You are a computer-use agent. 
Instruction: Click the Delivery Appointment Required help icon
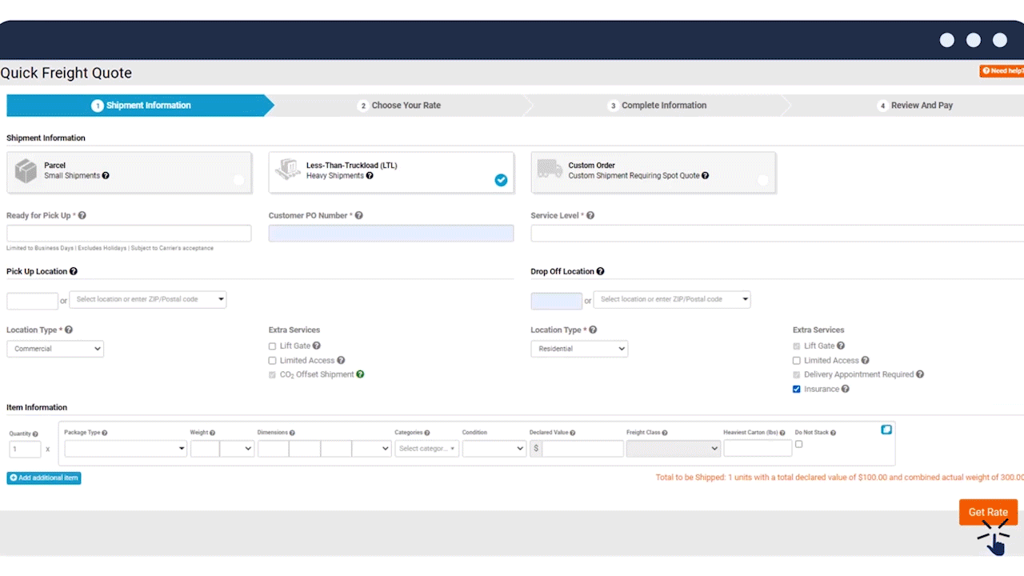click(920, 374)
